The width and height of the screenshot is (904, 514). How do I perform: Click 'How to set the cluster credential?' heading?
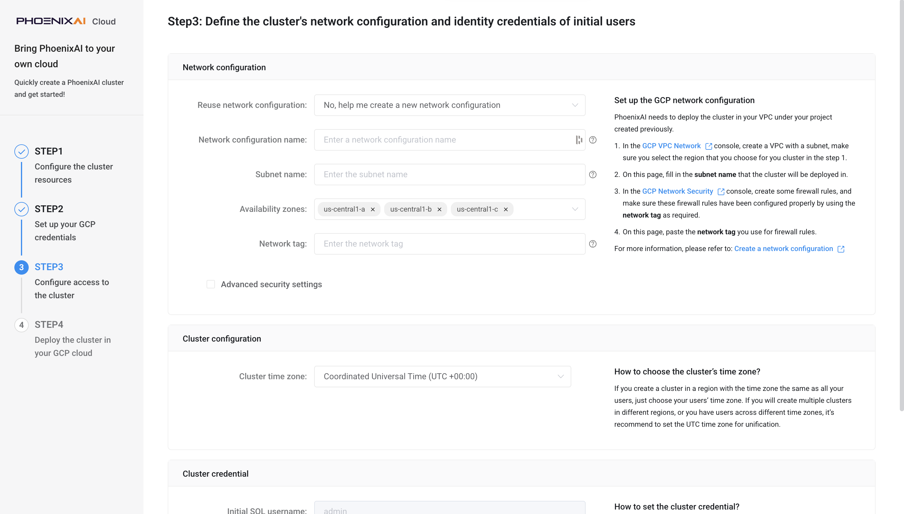tap(677, 507)
